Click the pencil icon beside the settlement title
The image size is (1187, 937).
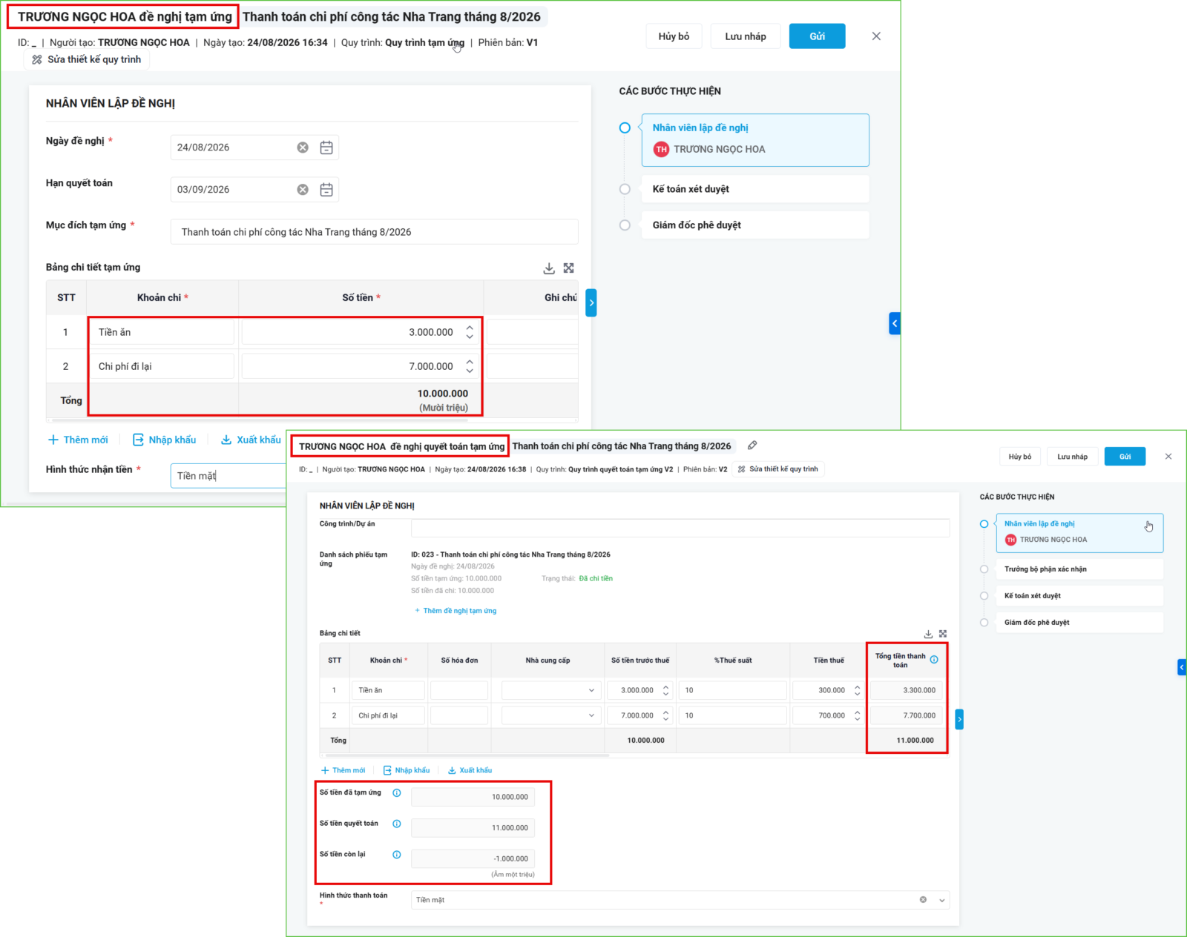coord(752,446)
